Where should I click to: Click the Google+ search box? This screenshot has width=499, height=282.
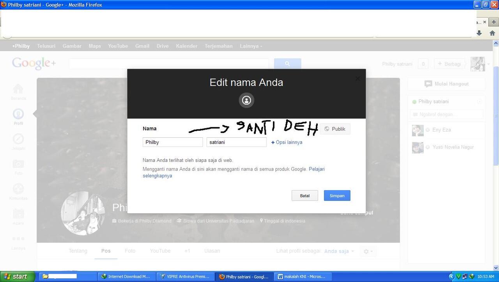[169, 64]
